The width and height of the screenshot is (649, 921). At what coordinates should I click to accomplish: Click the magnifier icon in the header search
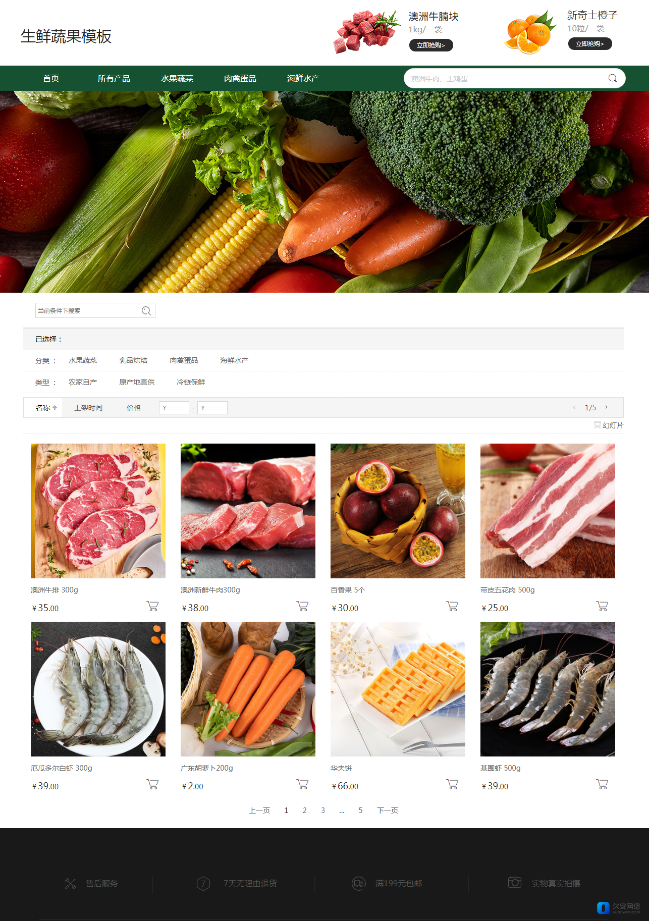tap(612, 78)
